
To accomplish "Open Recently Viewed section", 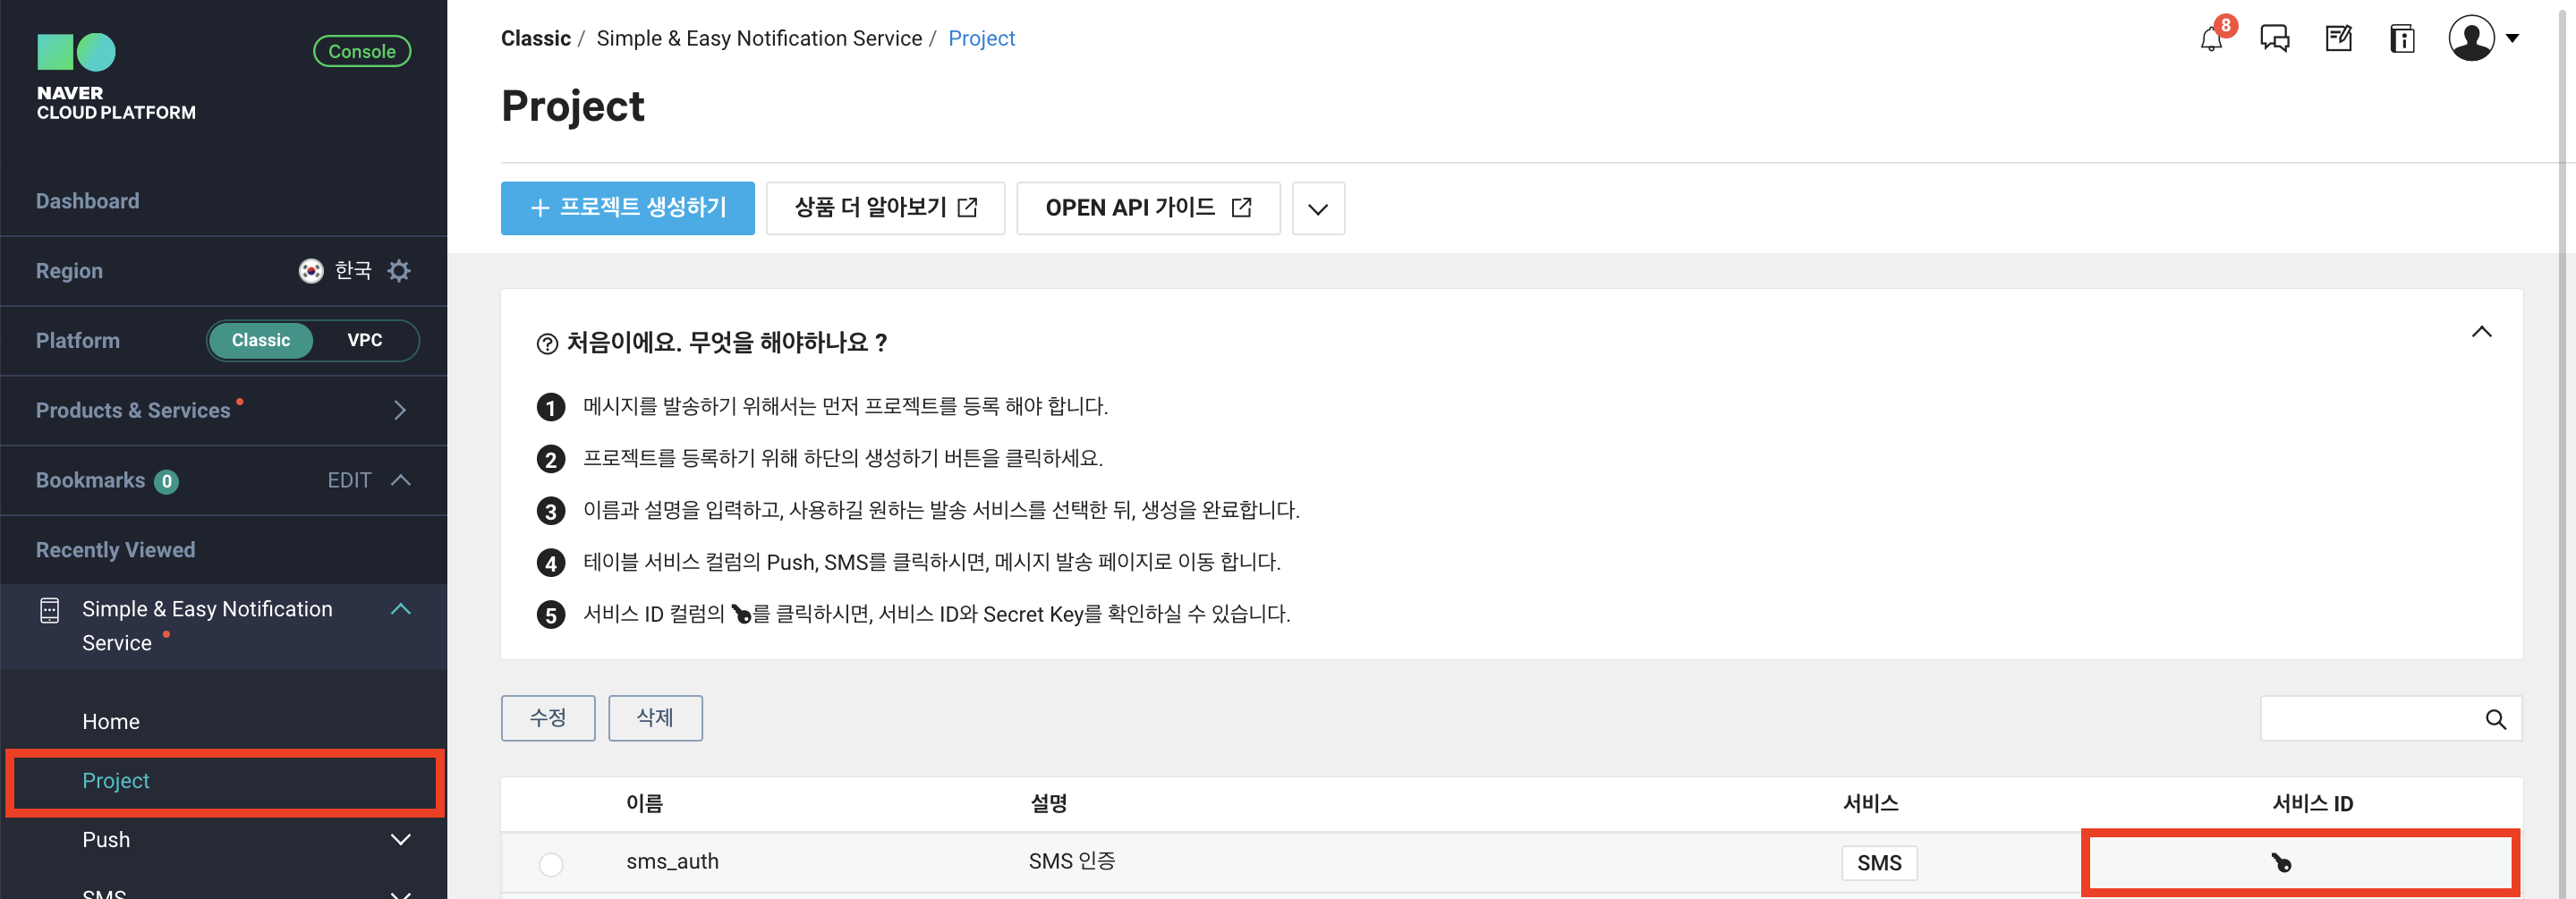I will click(x=116, y=550).
